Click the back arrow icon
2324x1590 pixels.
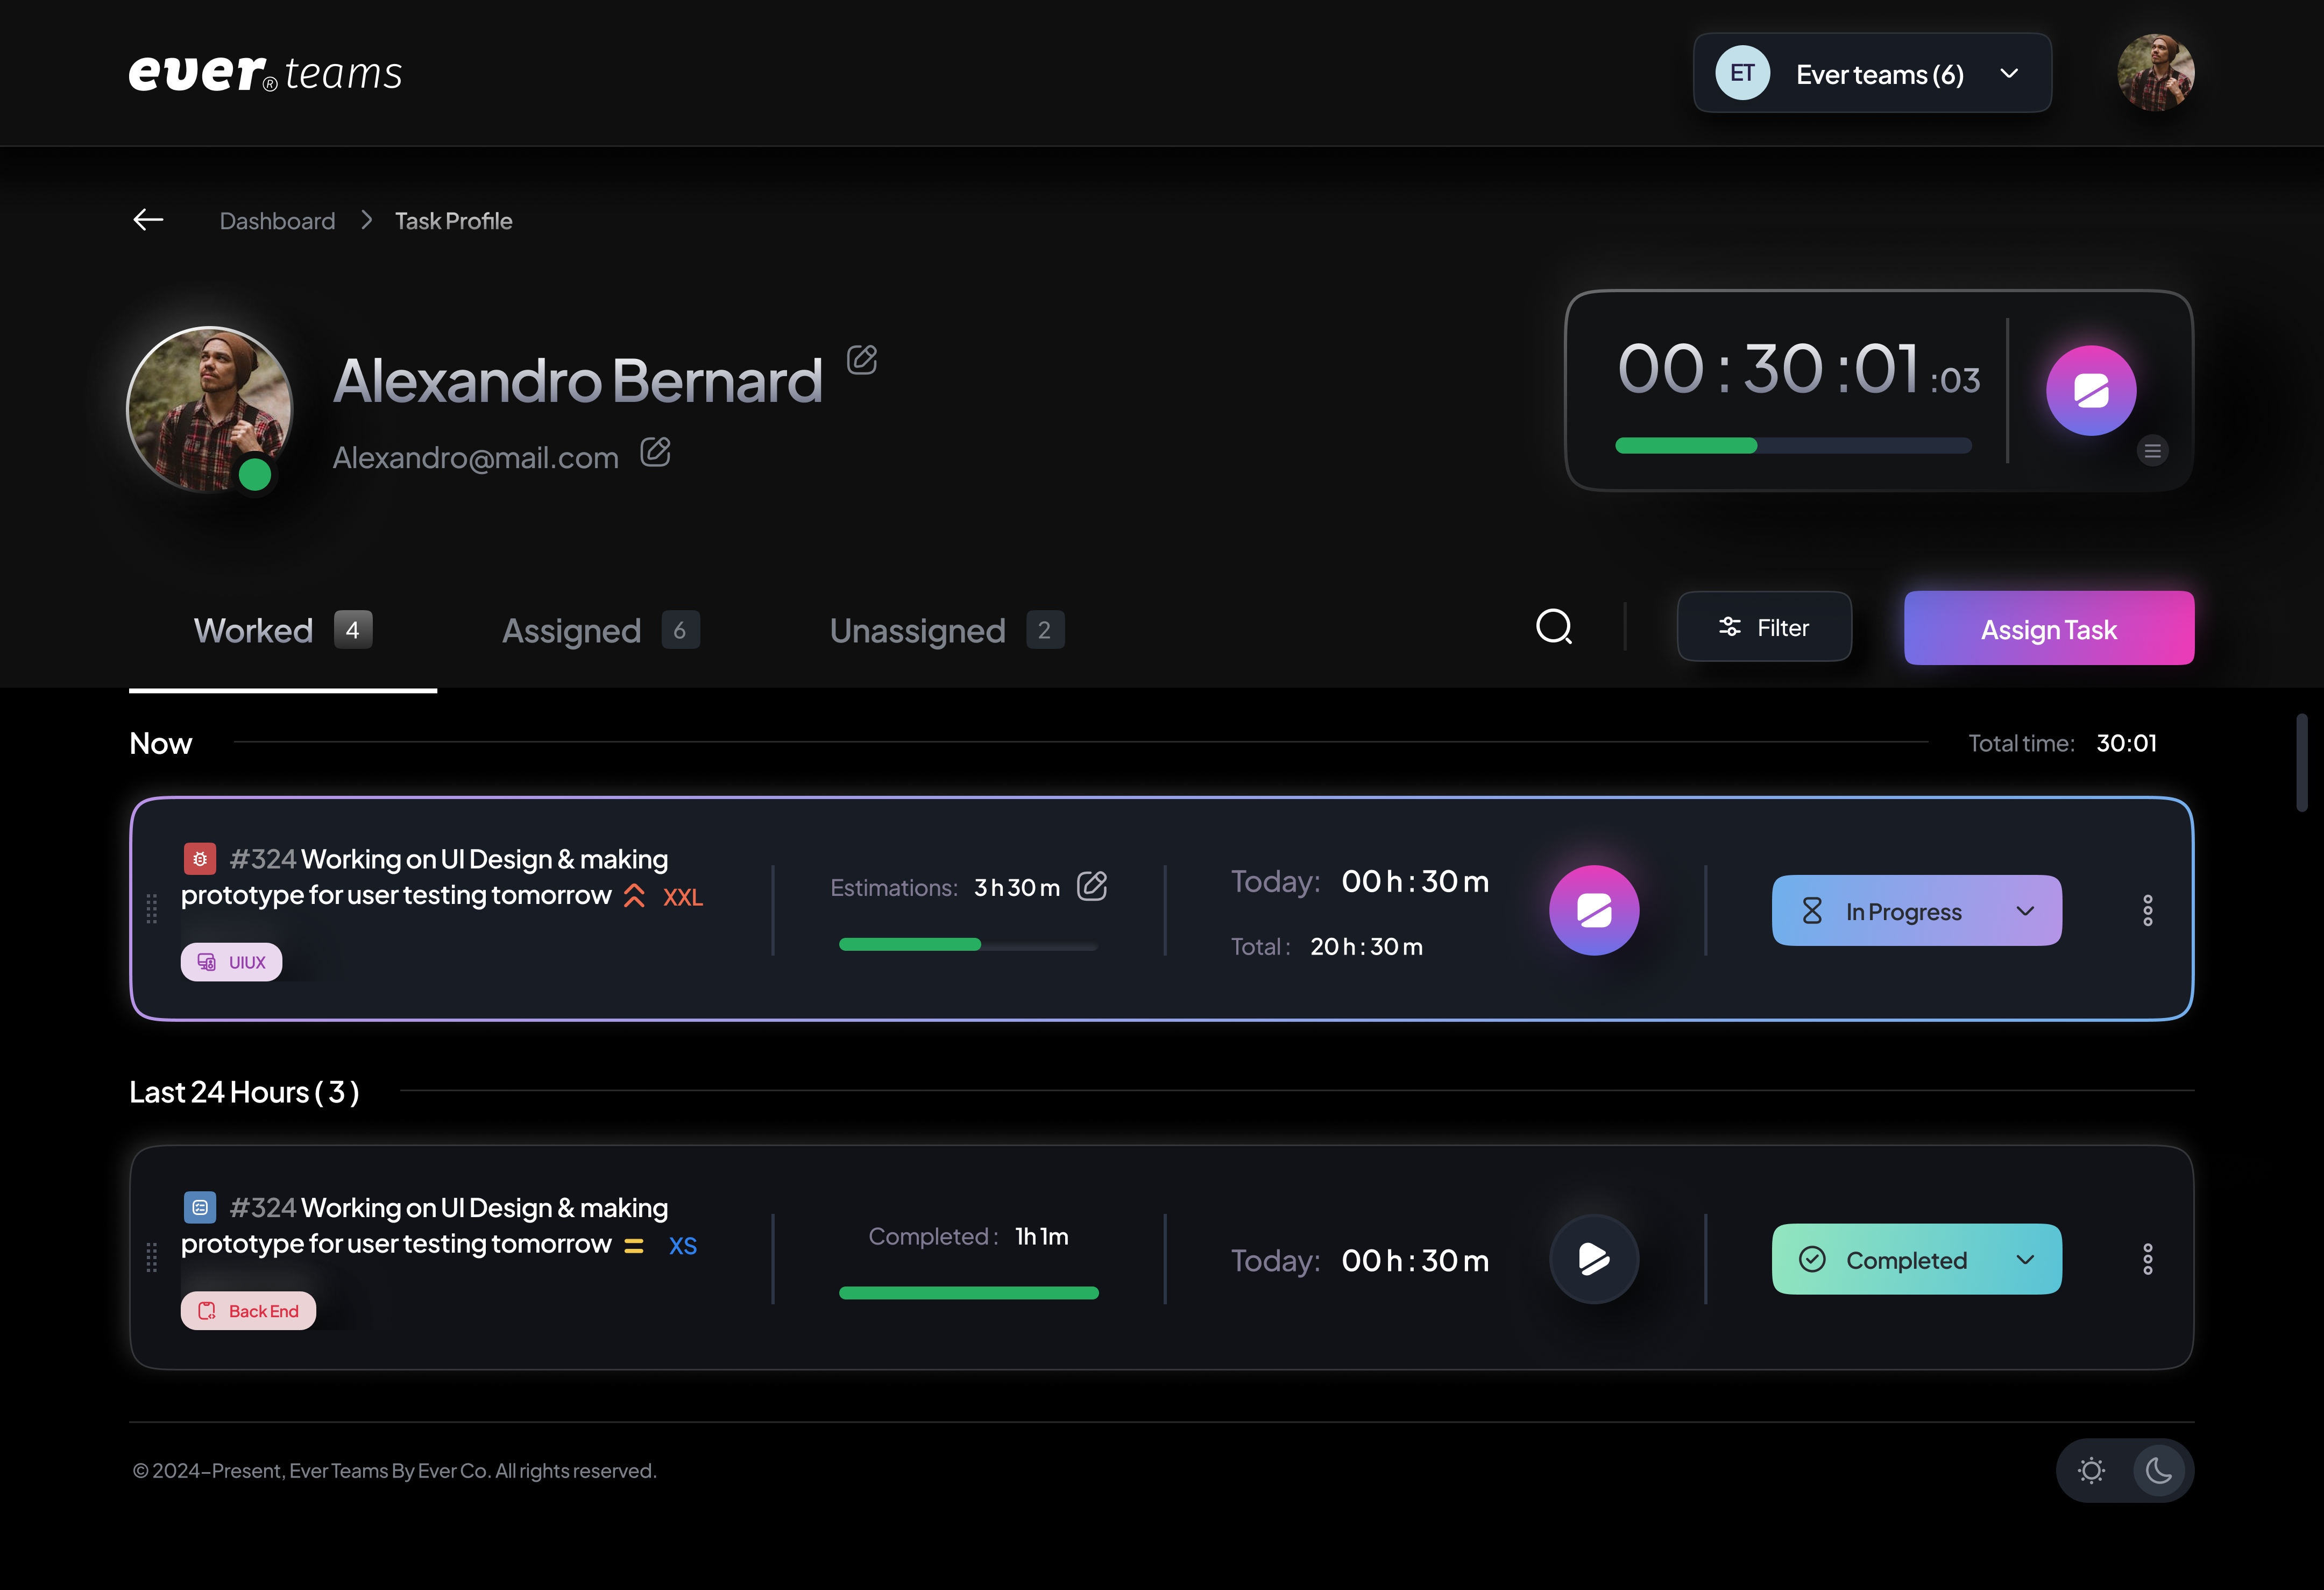[148, 220]
